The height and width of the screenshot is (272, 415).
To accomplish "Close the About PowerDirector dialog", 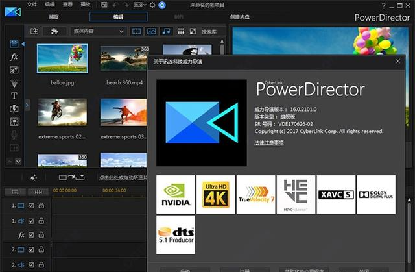I will [x=397, y=61].
